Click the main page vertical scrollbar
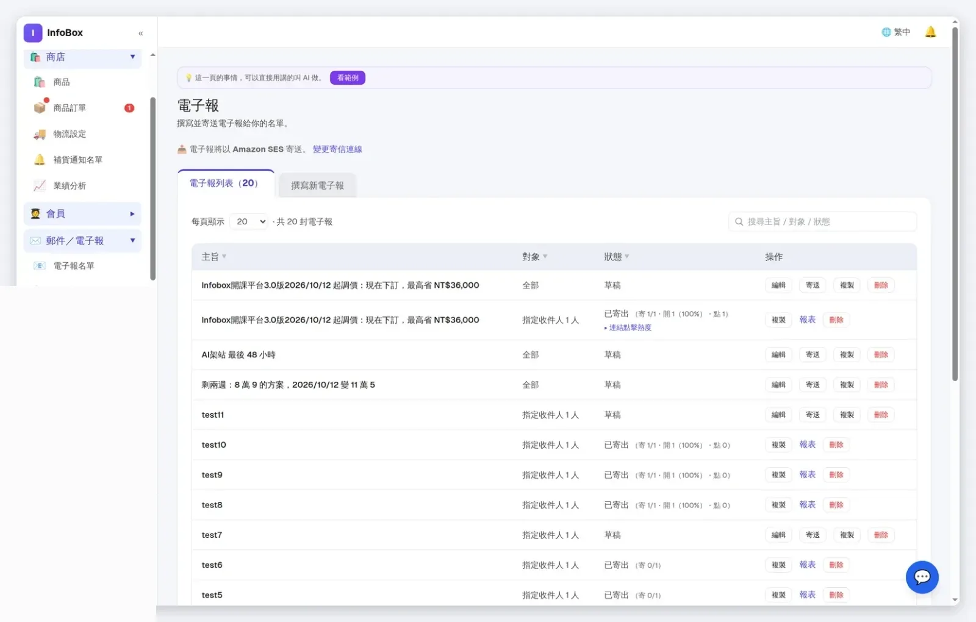This screenshot has height=622, width=976. point(955,204)
